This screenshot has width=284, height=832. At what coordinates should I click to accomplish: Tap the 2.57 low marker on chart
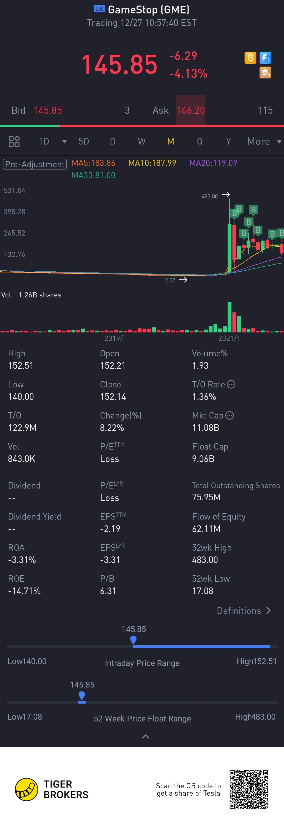pyautogui.click(x=176, y=280)
